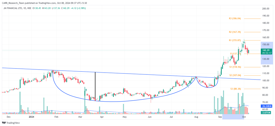Click the 200.00 price axis label
This screenshot has width=275, height=126.
pyautogui.click(x=266, y=8)
